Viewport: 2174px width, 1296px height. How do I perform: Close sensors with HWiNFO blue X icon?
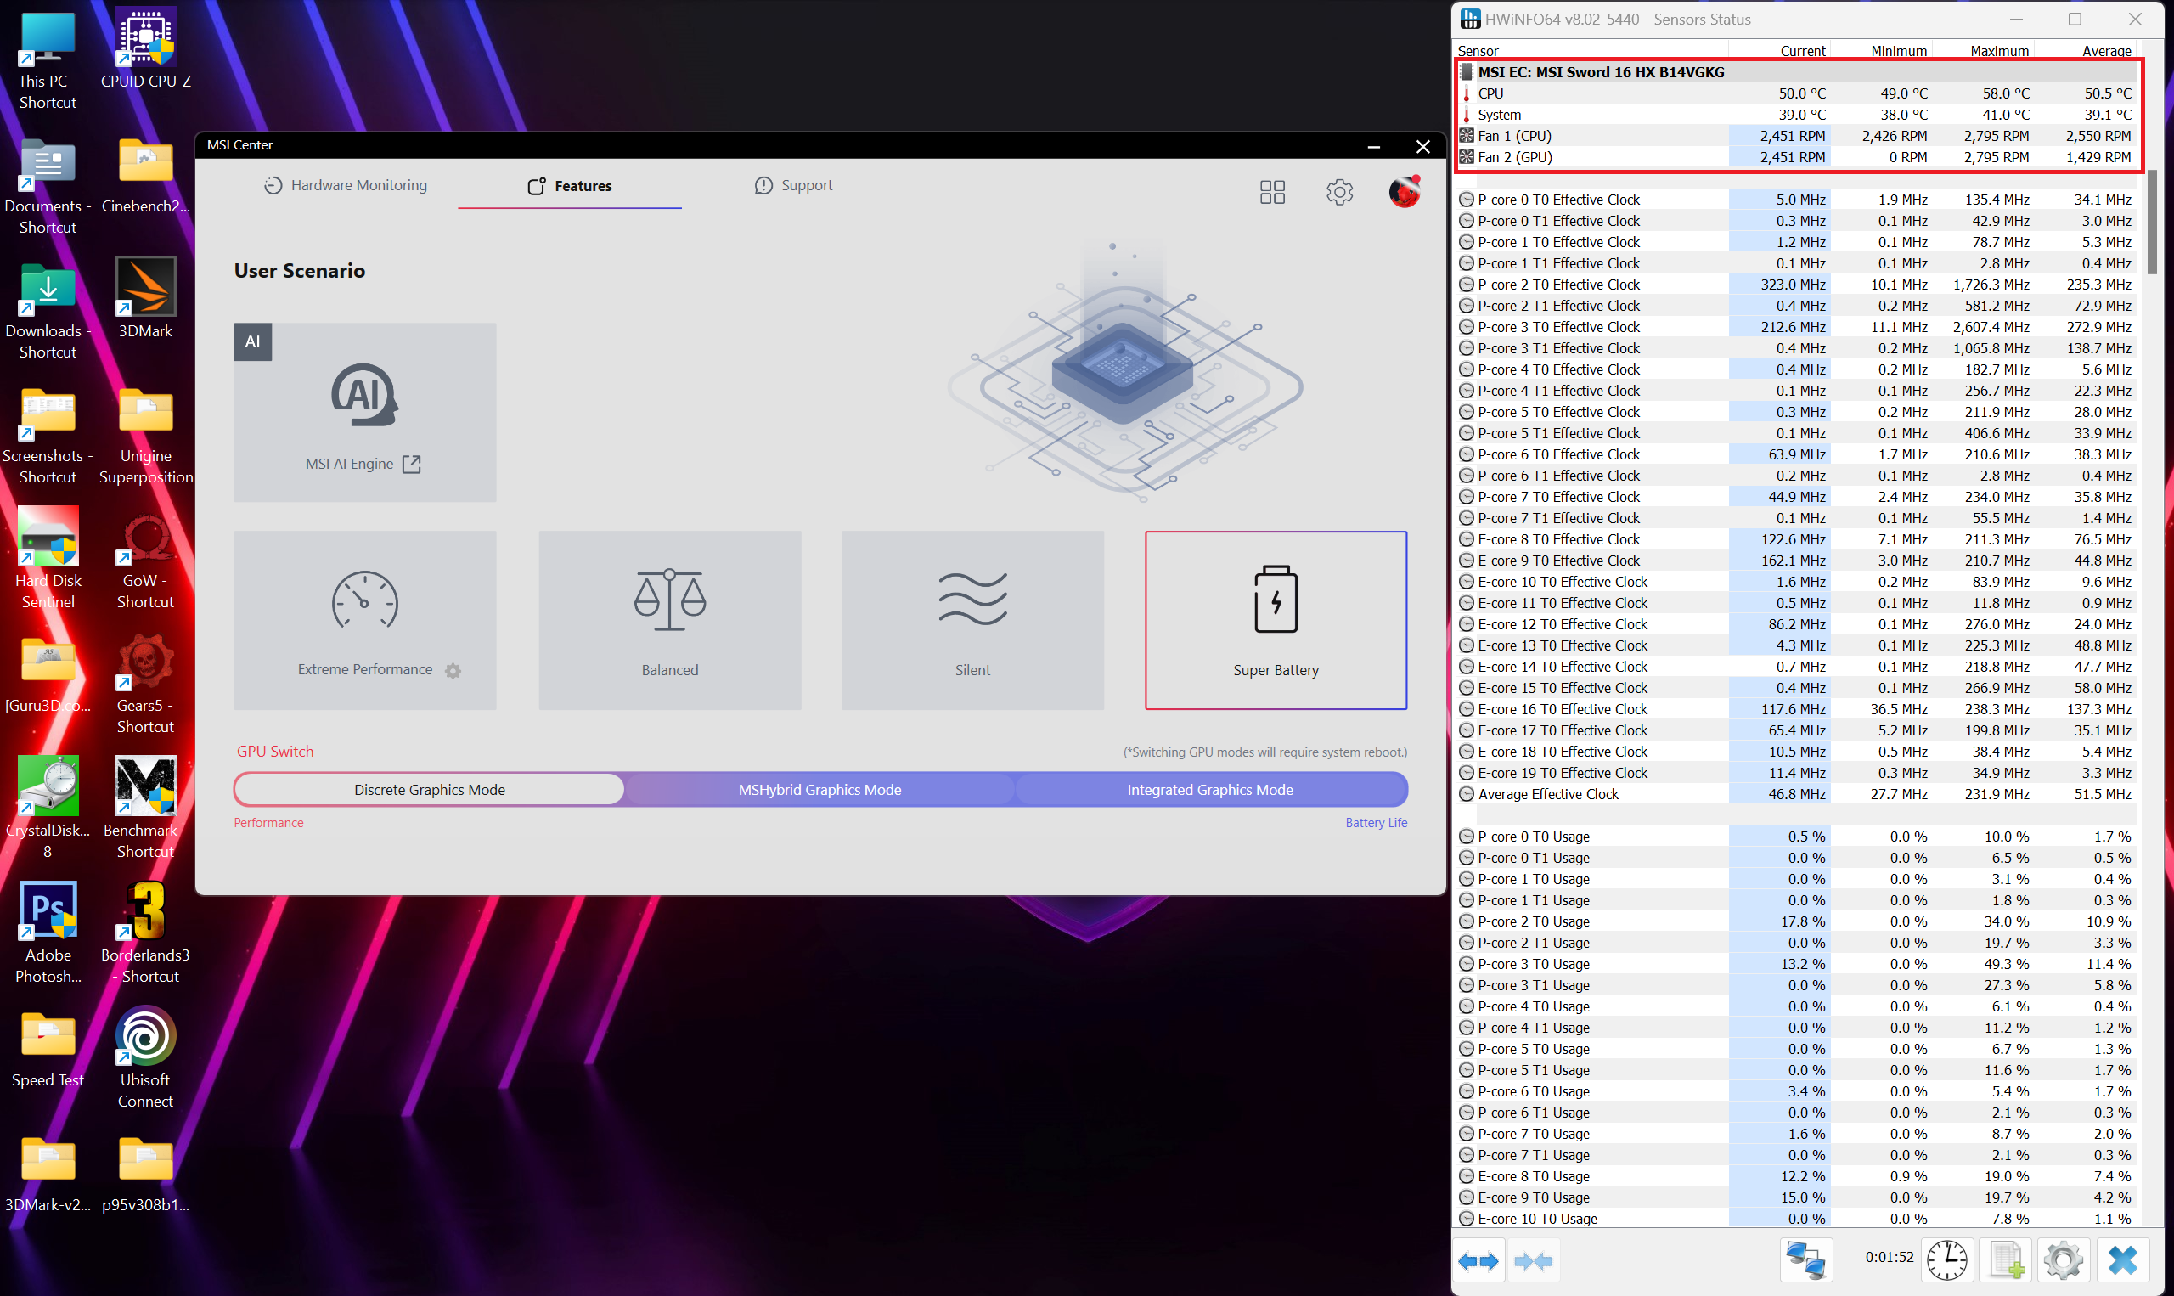tap(2122, 1260)
